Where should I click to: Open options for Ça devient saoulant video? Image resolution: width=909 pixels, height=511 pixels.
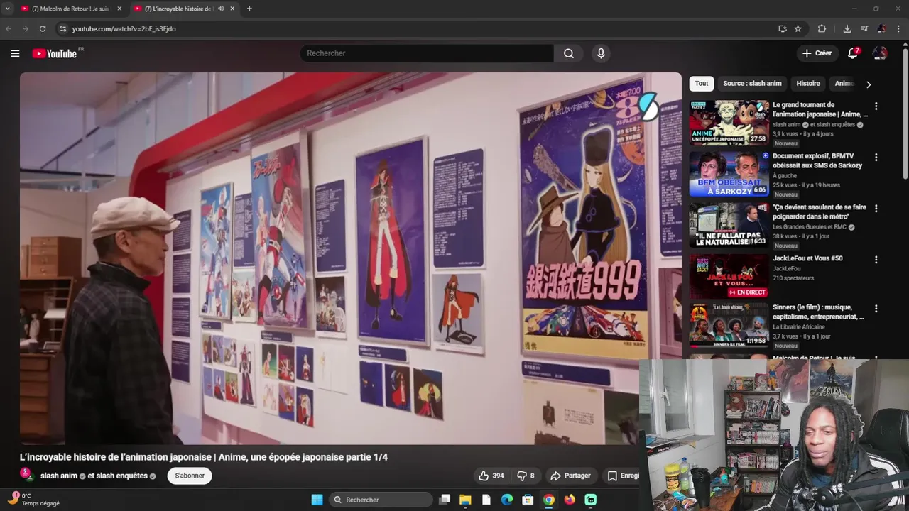pyautogui.click(x=876, y=209)
